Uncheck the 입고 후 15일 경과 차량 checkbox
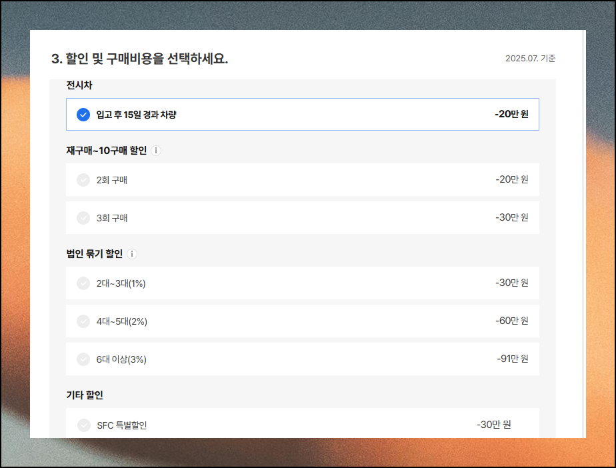The height and width of the screenshot is (468, 616). tap(83, 115)
